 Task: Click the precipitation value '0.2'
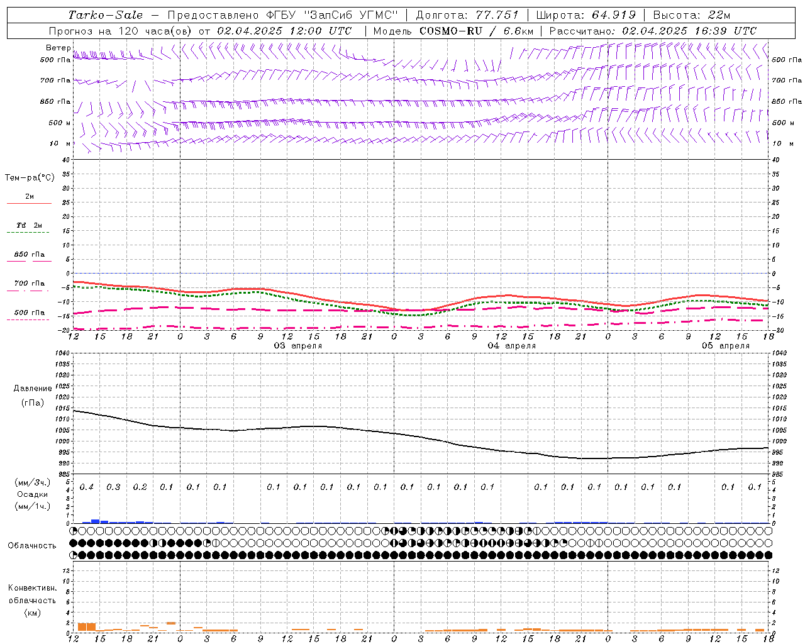click(140, 487)
